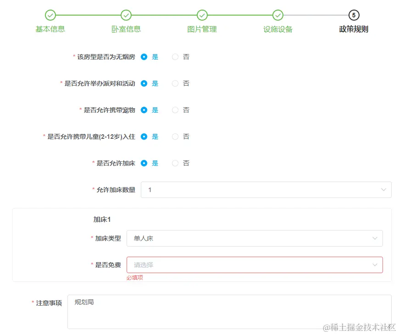Click the checkmark icon above 图片管理

tap(202, 15)
